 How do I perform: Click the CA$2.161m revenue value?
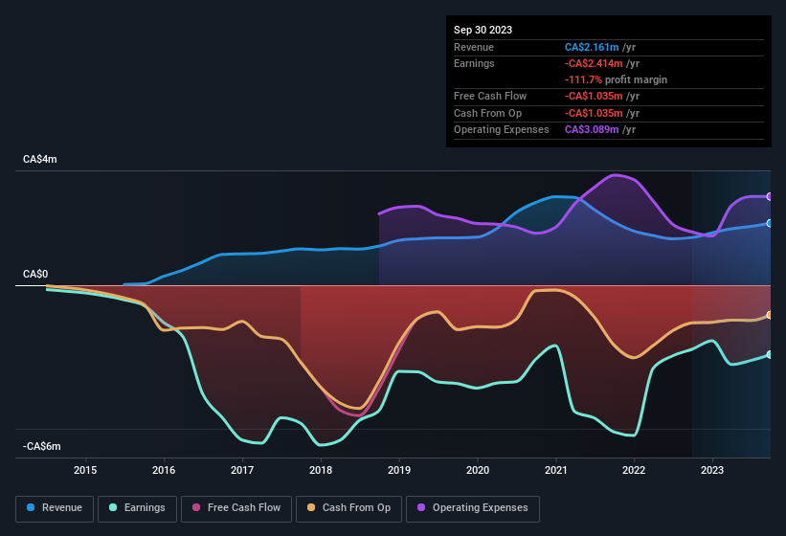click(x=592, y=47)
